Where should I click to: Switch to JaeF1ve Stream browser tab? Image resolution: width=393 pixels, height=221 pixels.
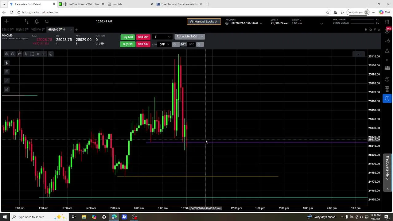81,4
